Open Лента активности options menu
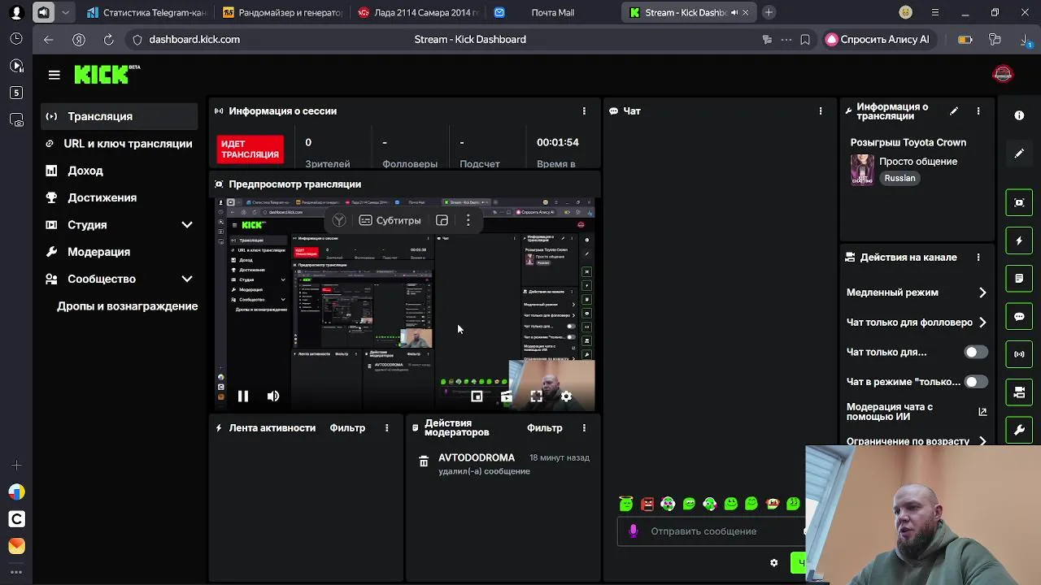 387,428
